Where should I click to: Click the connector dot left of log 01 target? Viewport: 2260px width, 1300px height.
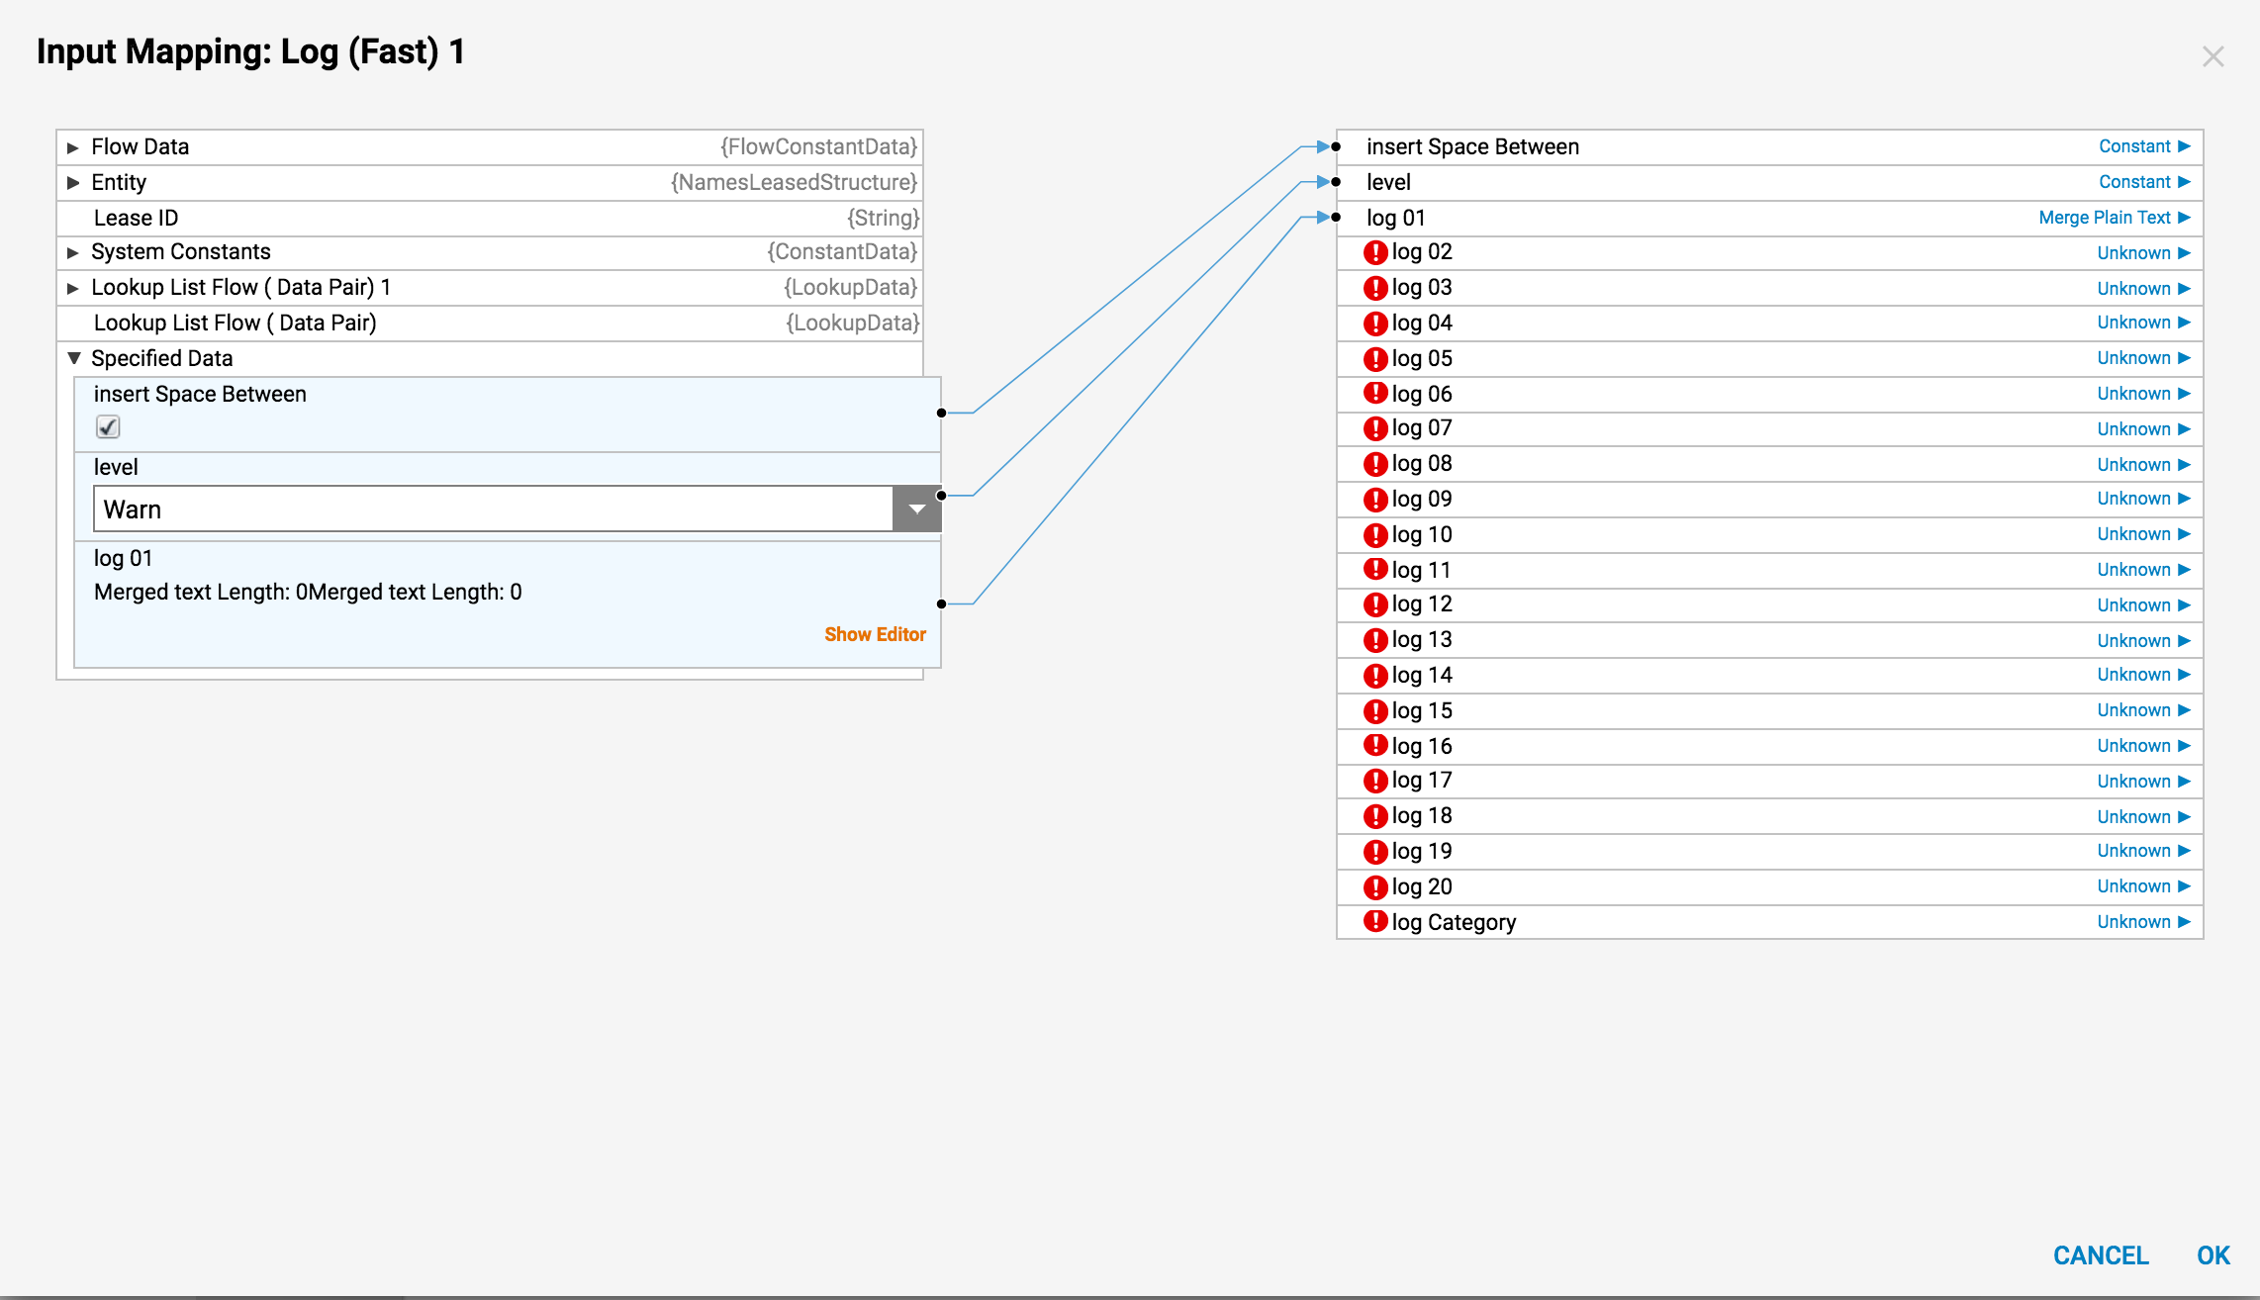click(1336, 218)
